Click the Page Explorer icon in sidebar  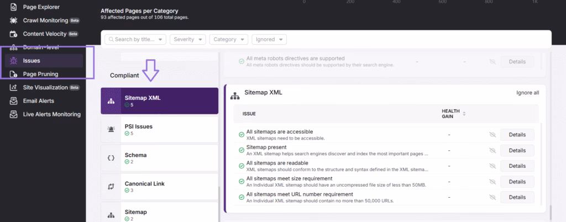tap(14, 7)
